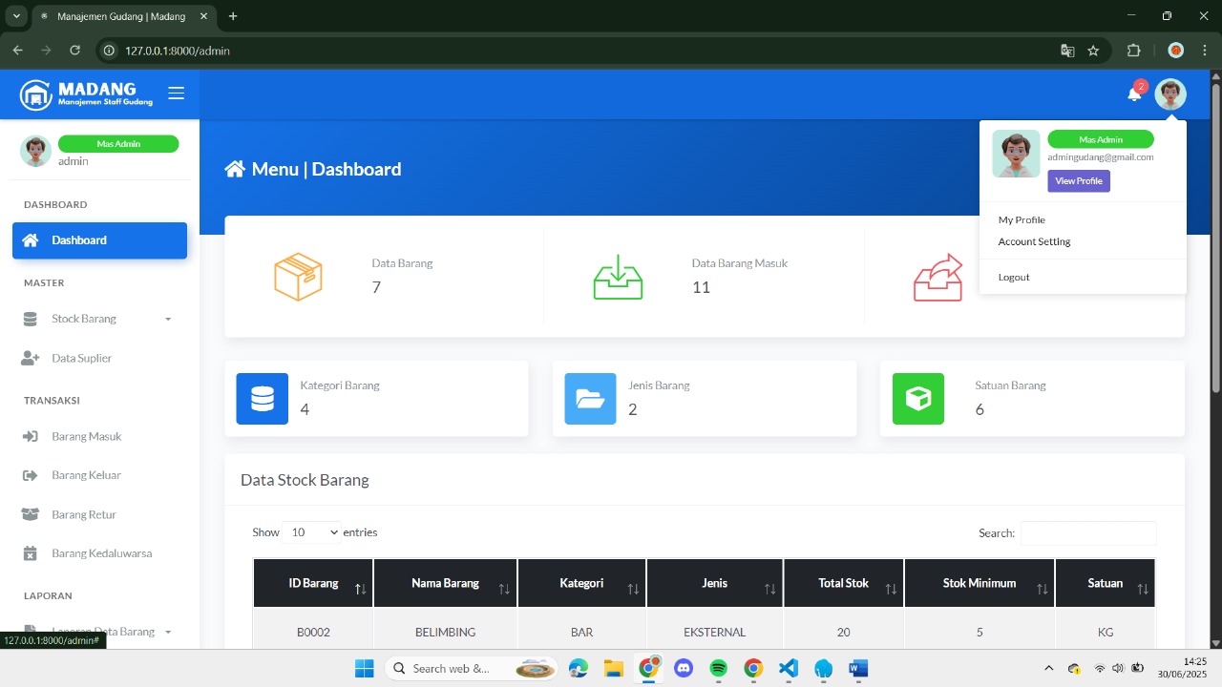Select My Profile from the user menu

click(x=1022, y=219)
